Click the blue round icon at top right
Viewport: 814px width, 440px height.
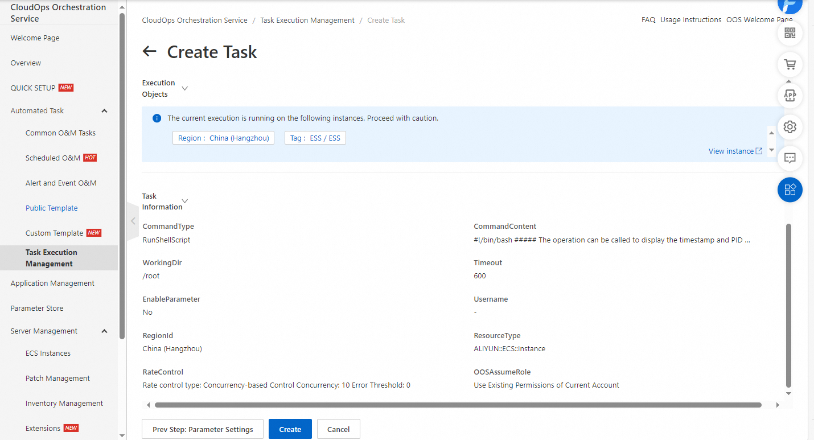790,5
